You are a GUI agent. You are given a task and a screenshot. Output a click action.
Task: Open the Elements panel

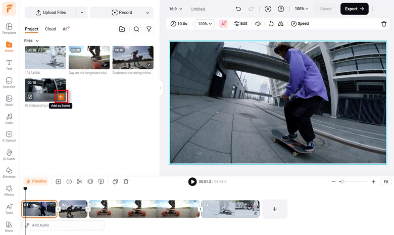coord(9,173)
